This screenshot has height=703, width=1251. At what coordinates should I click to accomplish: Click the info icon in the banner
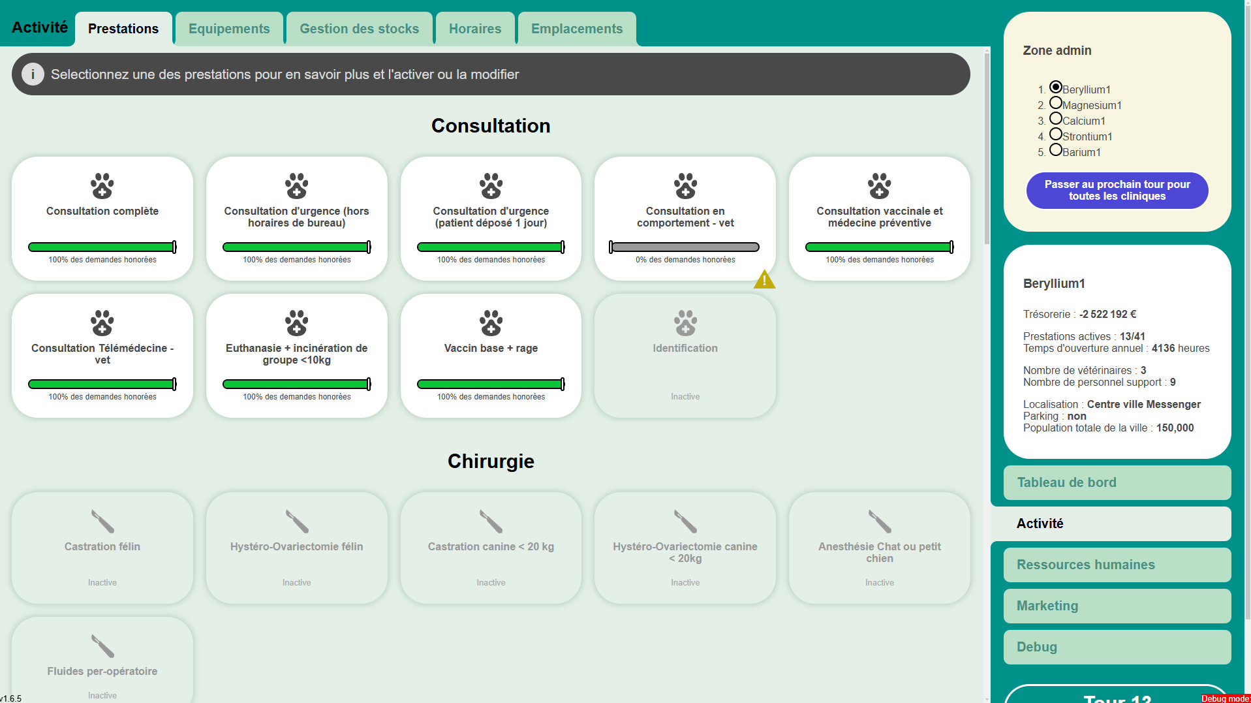pos(33,74)
